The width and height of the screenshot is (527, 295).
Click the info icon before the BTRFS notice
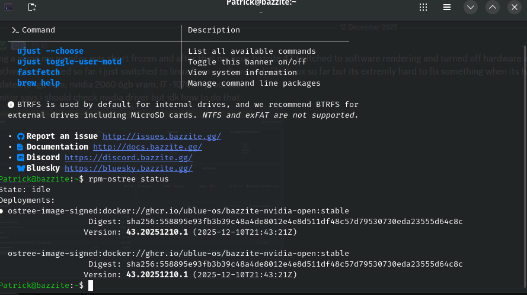point(11,105)
